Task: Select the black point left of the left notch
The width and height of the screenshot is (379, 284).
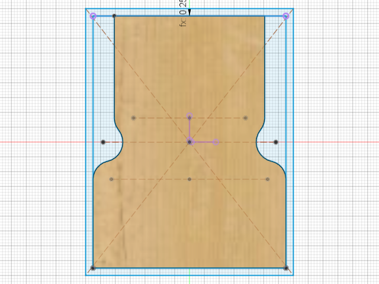Action: [103, 142]
